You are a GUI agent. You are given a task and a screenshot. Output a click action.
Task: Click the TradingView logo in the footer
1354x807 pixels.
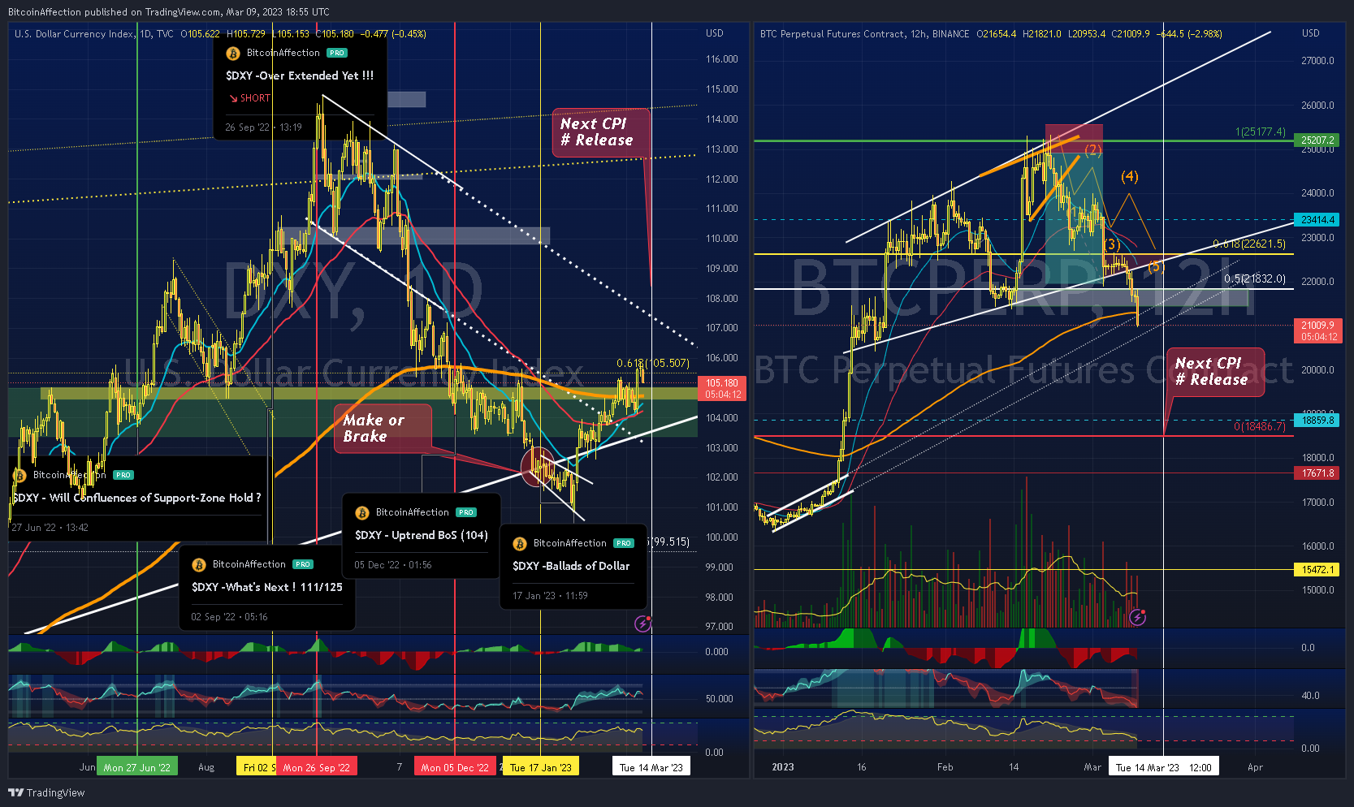click(46, 792)
